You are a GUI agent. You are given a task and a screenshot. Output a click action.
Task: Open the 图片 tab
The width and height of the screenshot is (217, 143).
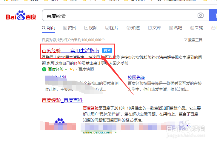[x=112, y=28]
